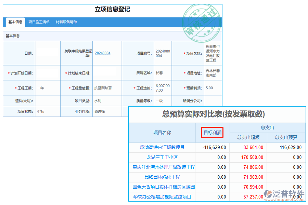Image resolution: width=308 pixels, height=205 pixels.
Task: Click the 计划开始日期 input field
Action: [48, 73]
